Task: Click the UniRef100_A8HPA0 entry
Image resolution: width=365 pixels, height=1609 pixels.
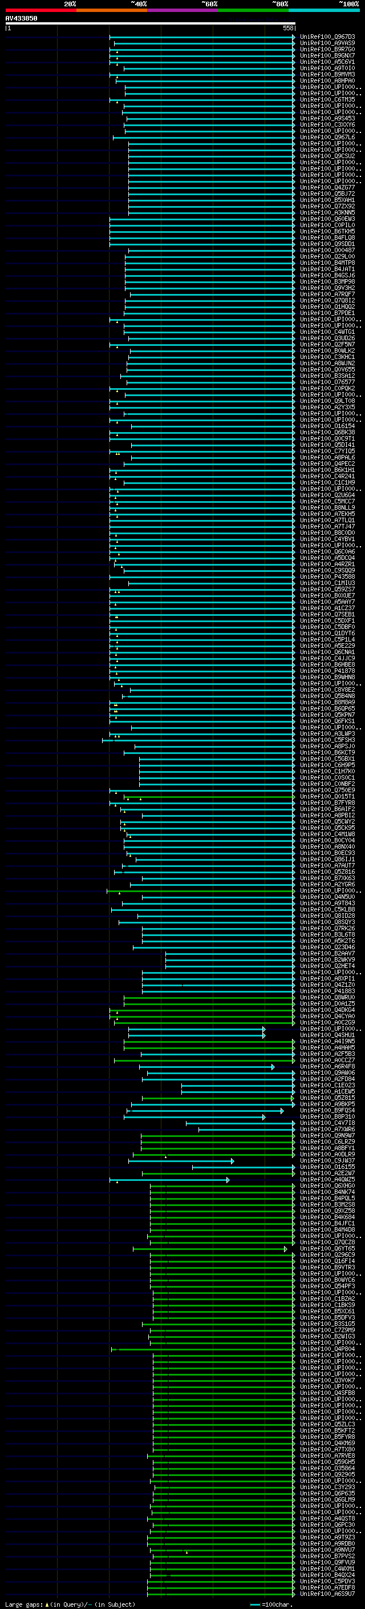Action: pyautogui.click(x=327, y=80)
